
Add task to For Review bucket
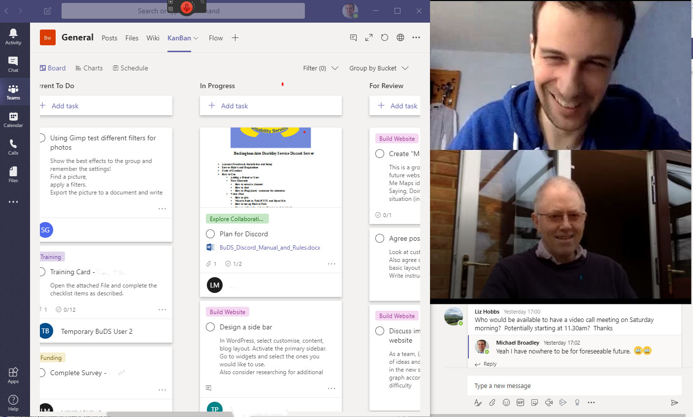pos(395,105)
